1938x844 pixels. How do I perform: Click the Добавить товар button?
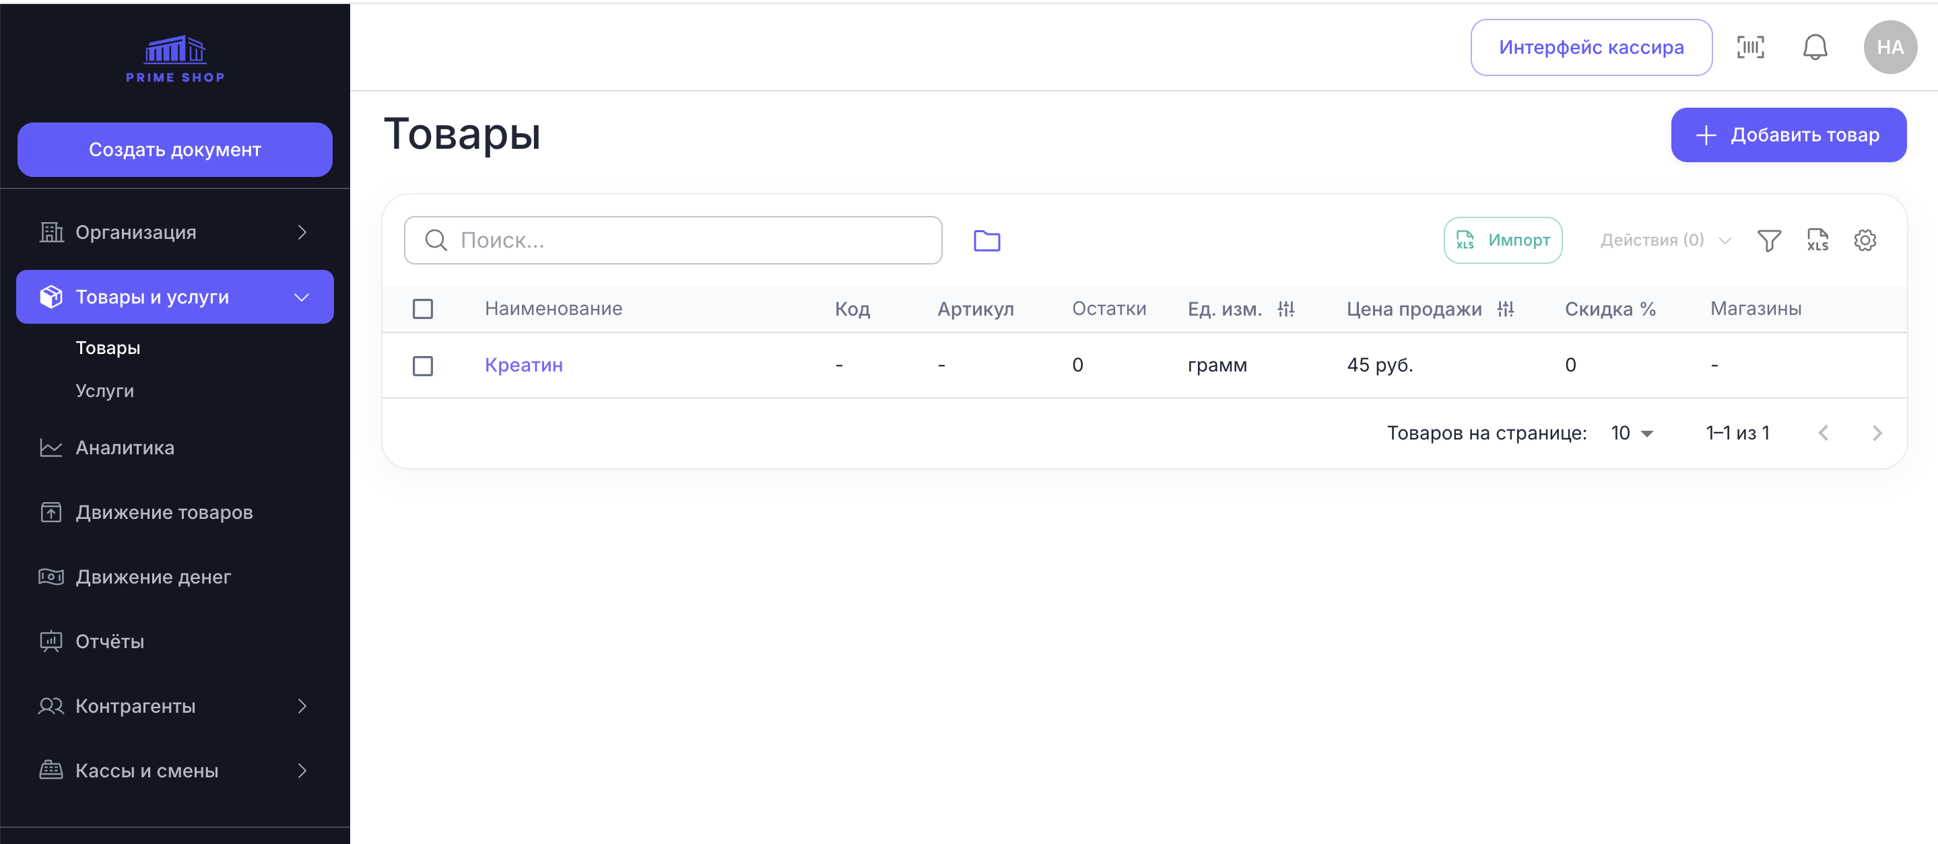click(x=1789, y=135)
